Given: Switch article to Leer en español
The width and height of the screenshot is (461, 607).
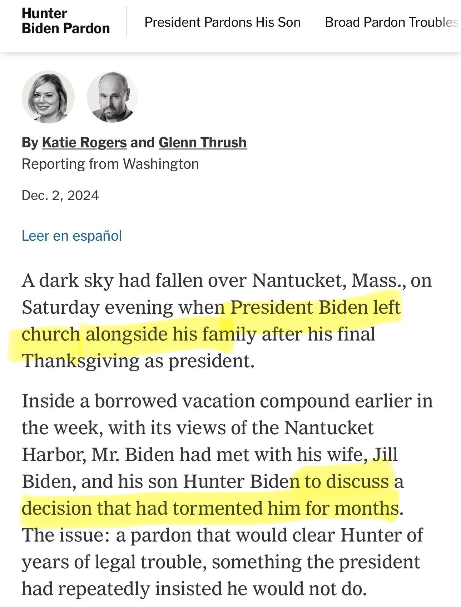Looking at the screenshot, I should (x=72, y=236).
